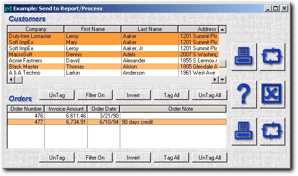Sort by the Company column header
This screenshot has height=176, width=298.
click(36, 29)
